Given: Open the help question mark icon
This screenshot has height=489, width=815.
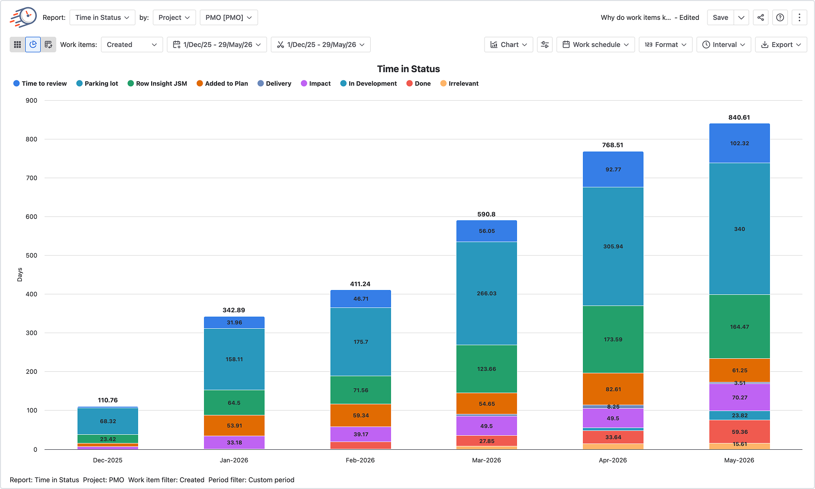Looking at the screenshot, I should click(x=780, y=17).
